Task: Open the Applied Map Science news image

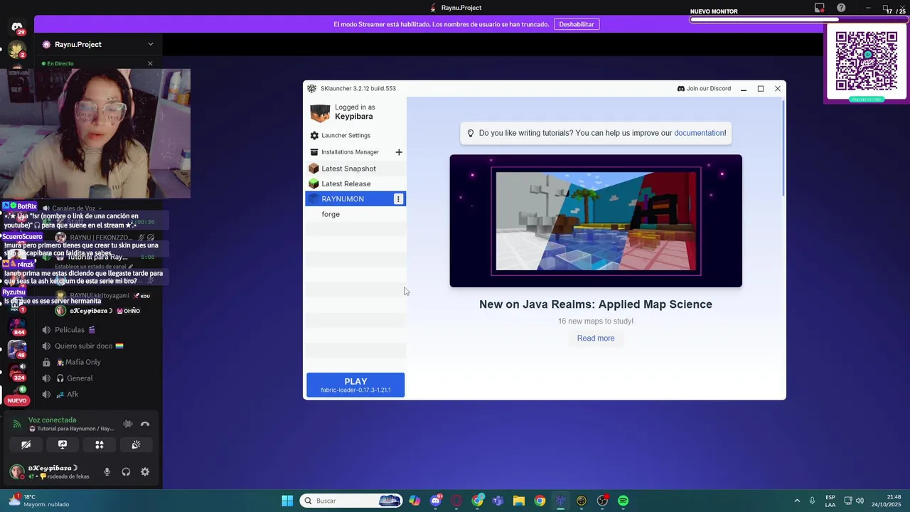Action: 596,221
